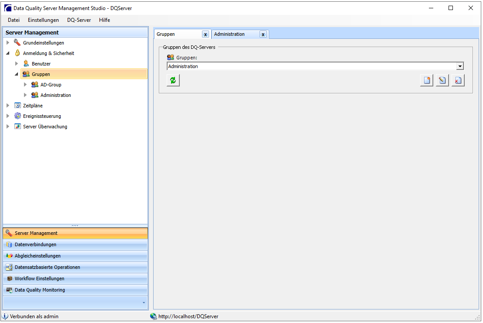Click the edit group pencil icon
Screen dimensions: 483x323
(x=442, y=80)
